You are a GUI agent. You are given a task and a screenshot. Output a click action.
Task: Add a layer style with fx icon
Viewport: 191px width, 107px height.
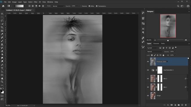[168, 105]
